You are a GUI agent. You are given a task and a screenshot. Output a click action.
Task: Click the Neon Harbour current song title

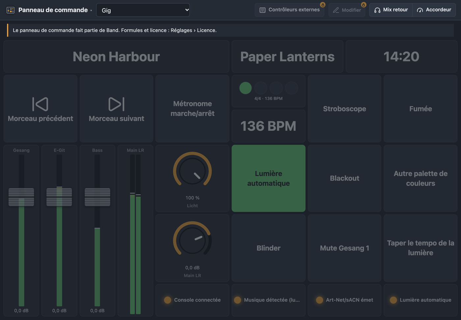pyautogui.click(x=116, y=57)
